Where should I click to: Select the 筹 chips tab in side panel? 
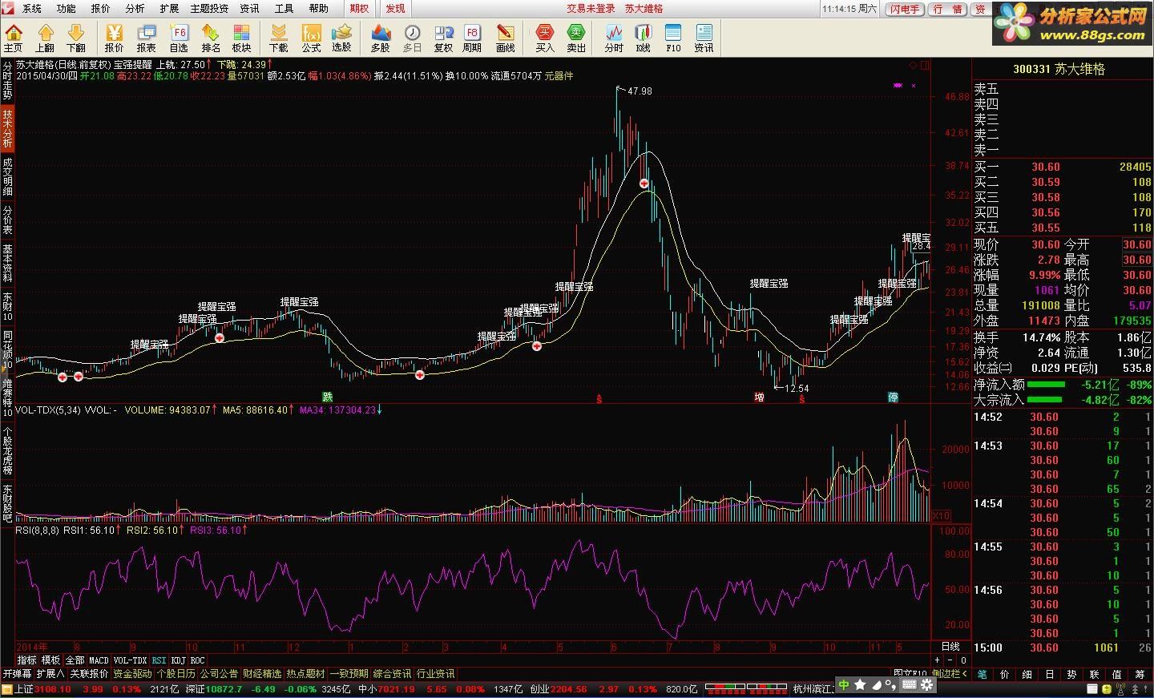[x=1140, y=675]
